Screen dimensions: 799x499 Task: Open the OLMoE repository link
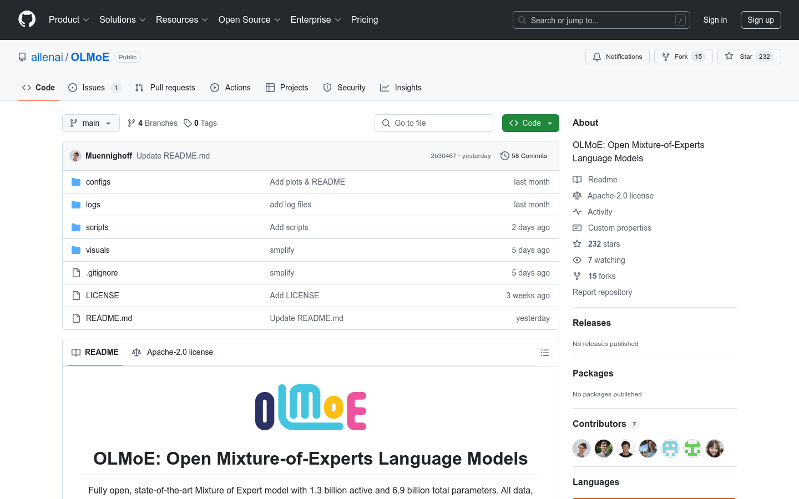pyautogui.click(x=90, y=57)
